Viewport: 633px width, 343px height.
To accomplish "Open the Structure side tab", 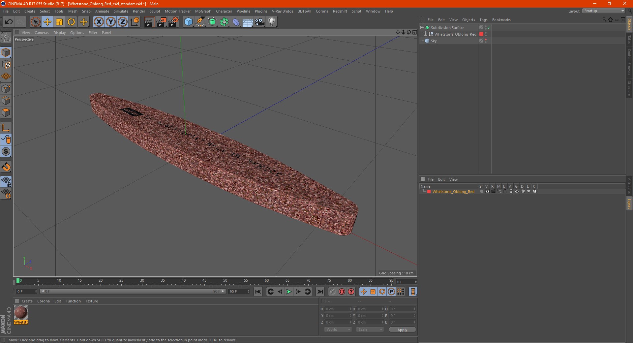I will [x=629, y=88].
